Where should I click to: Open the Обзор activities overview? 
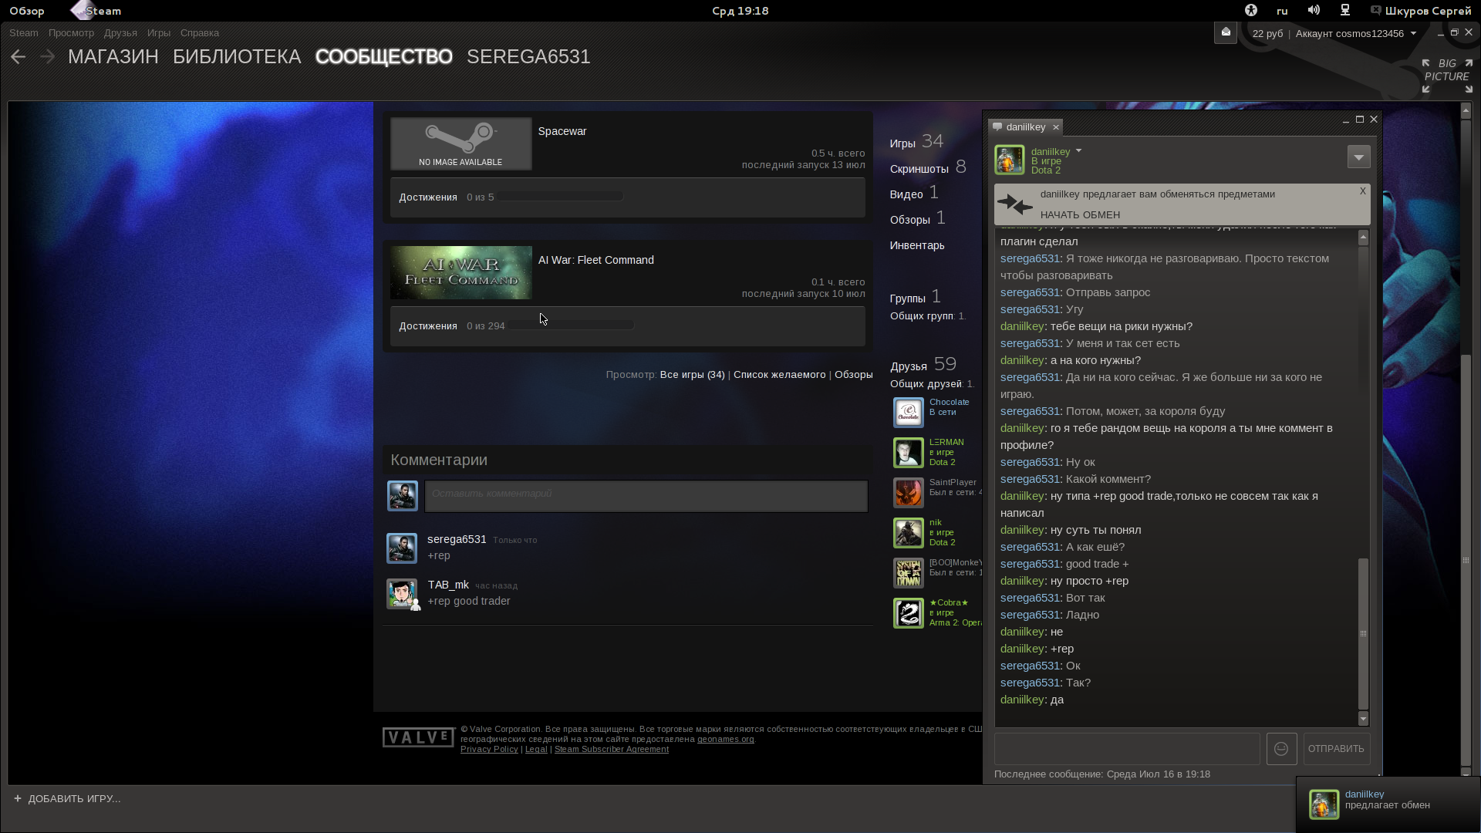[x=27, y=11]
